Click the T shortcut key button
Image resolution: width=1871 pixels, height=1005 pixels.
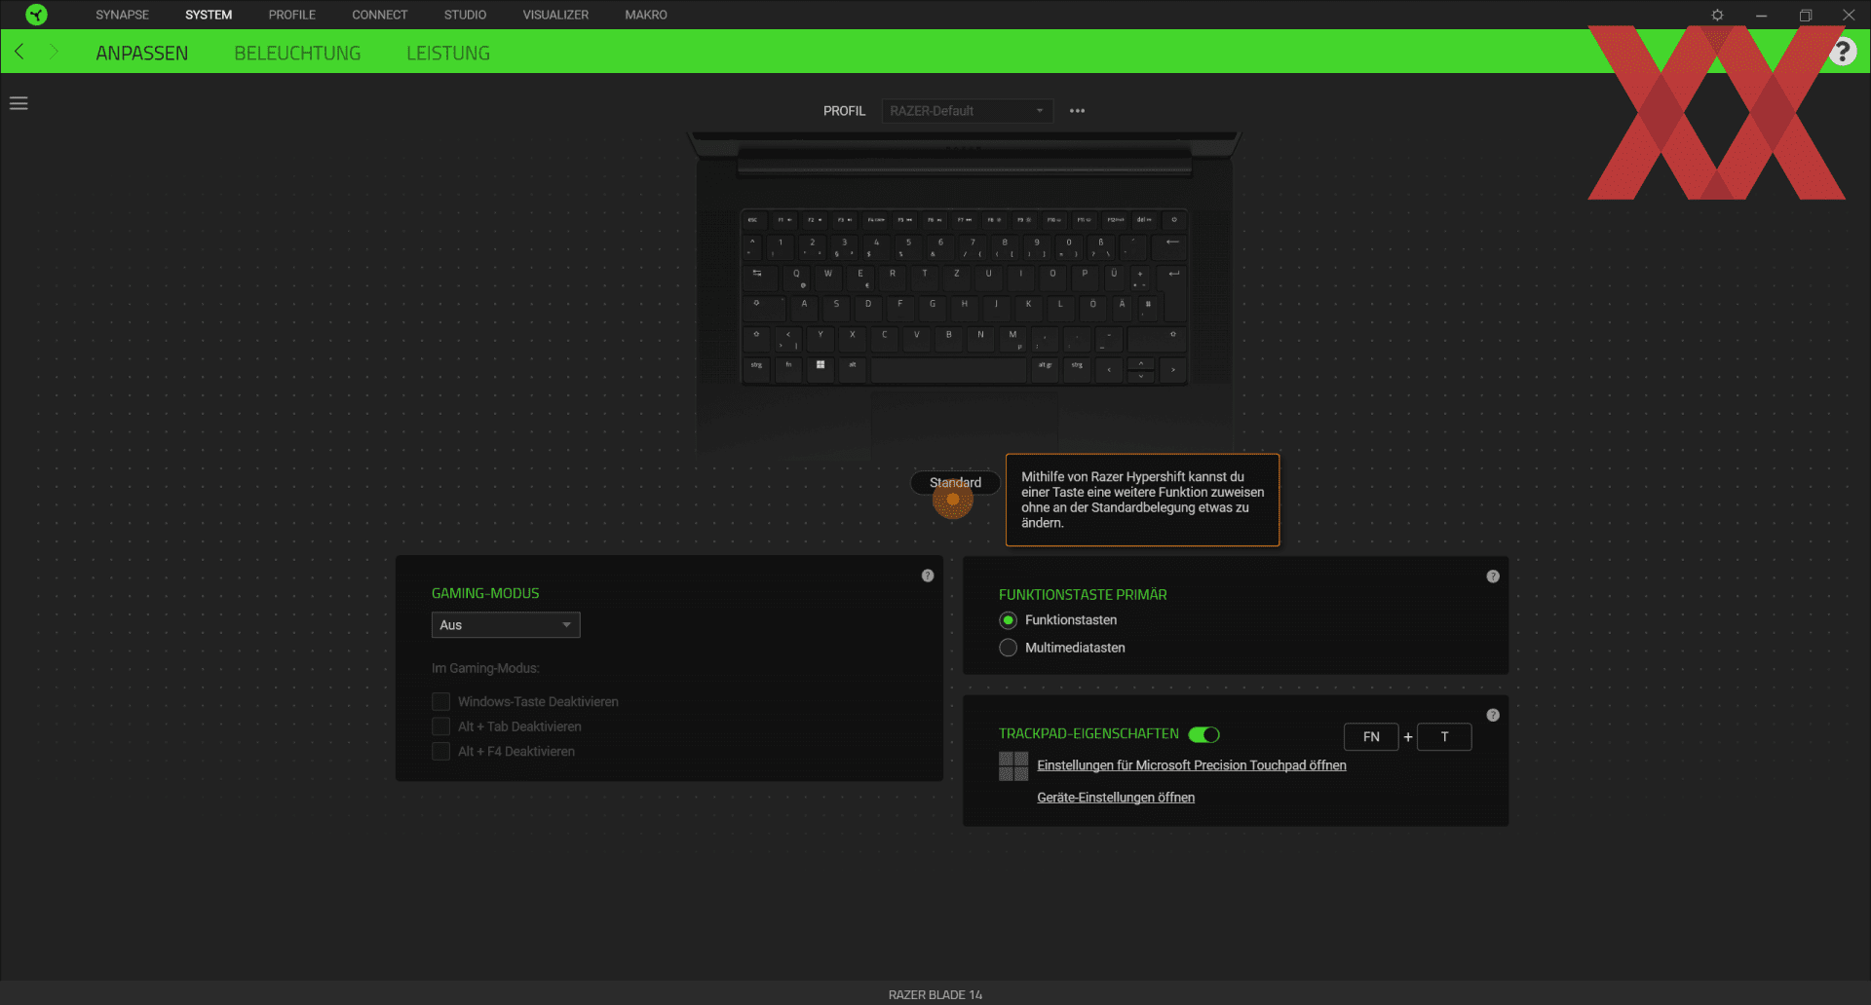pyautogui.click(x=1444, y=737)
